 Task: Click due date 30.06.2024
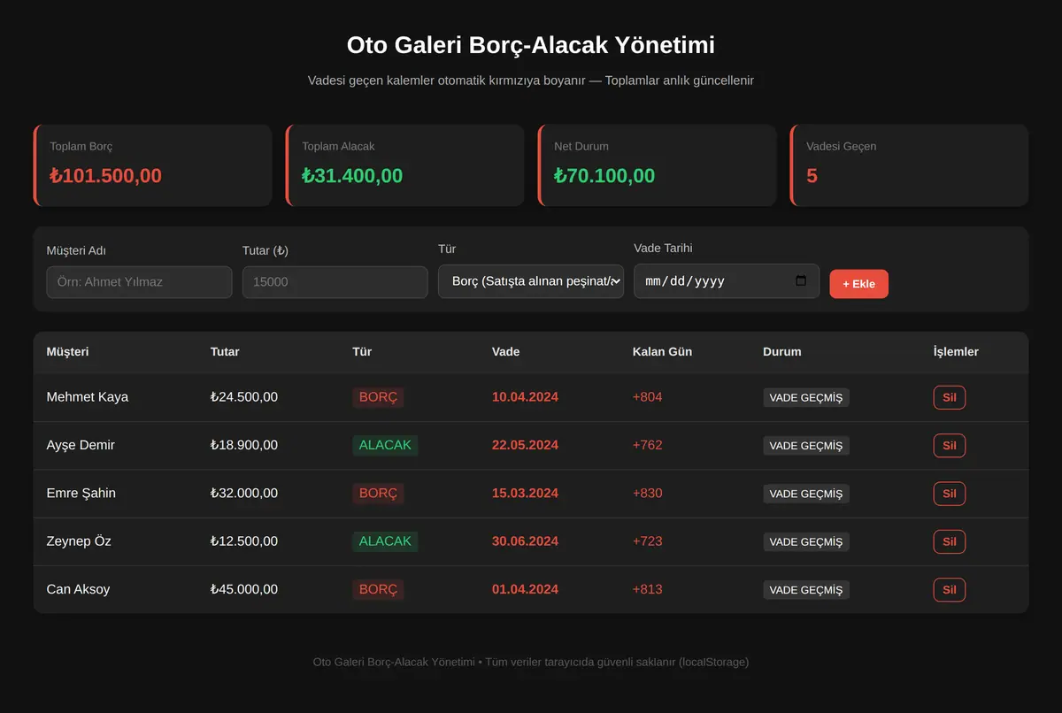pyautogui.click(x=525, y=541)
